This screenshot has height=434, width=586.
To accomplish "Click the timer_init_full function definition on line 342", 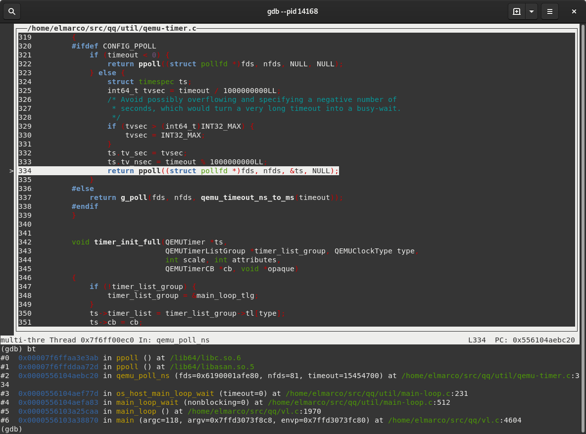I will point(127,242).
